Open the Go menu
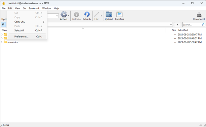This screenshot has height=127, width=206. [24, 8]
